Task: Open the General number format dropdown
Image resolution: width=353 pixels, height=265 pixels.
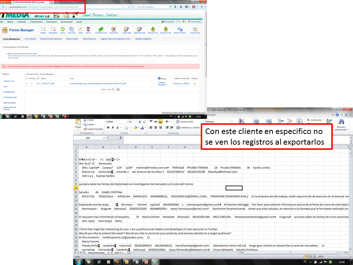Action: tap(230, 122)
